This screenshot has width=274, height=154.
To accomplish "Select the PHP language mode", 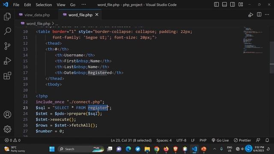I will [x=203, y=140].
